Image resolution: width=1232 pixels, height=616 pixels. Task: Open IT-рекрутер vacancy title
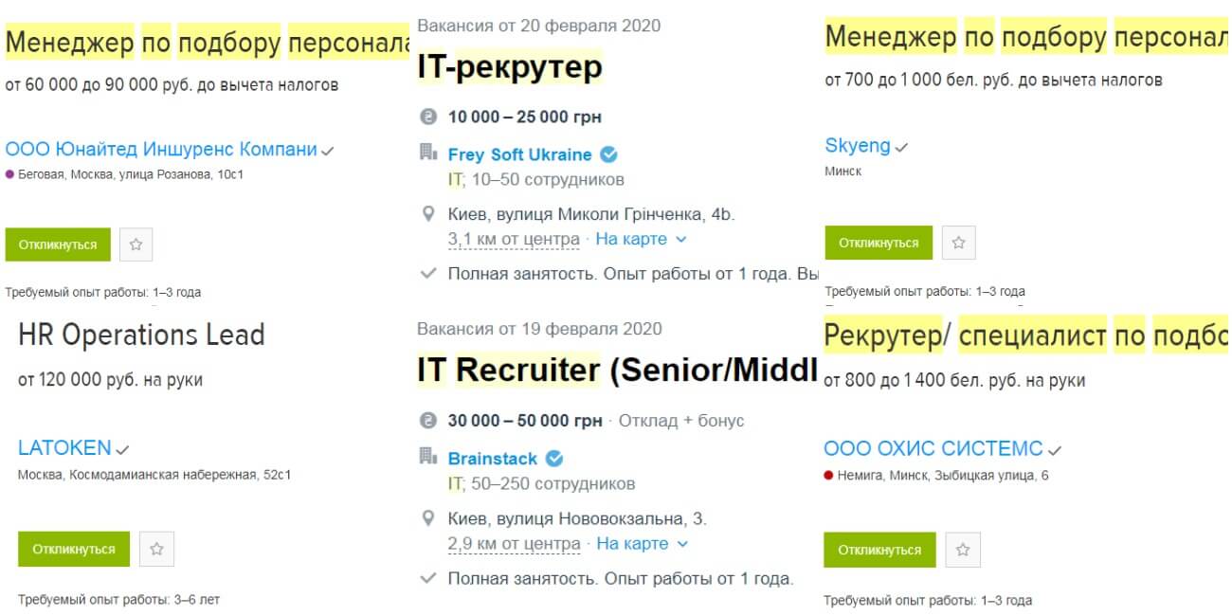pos(510,67)
